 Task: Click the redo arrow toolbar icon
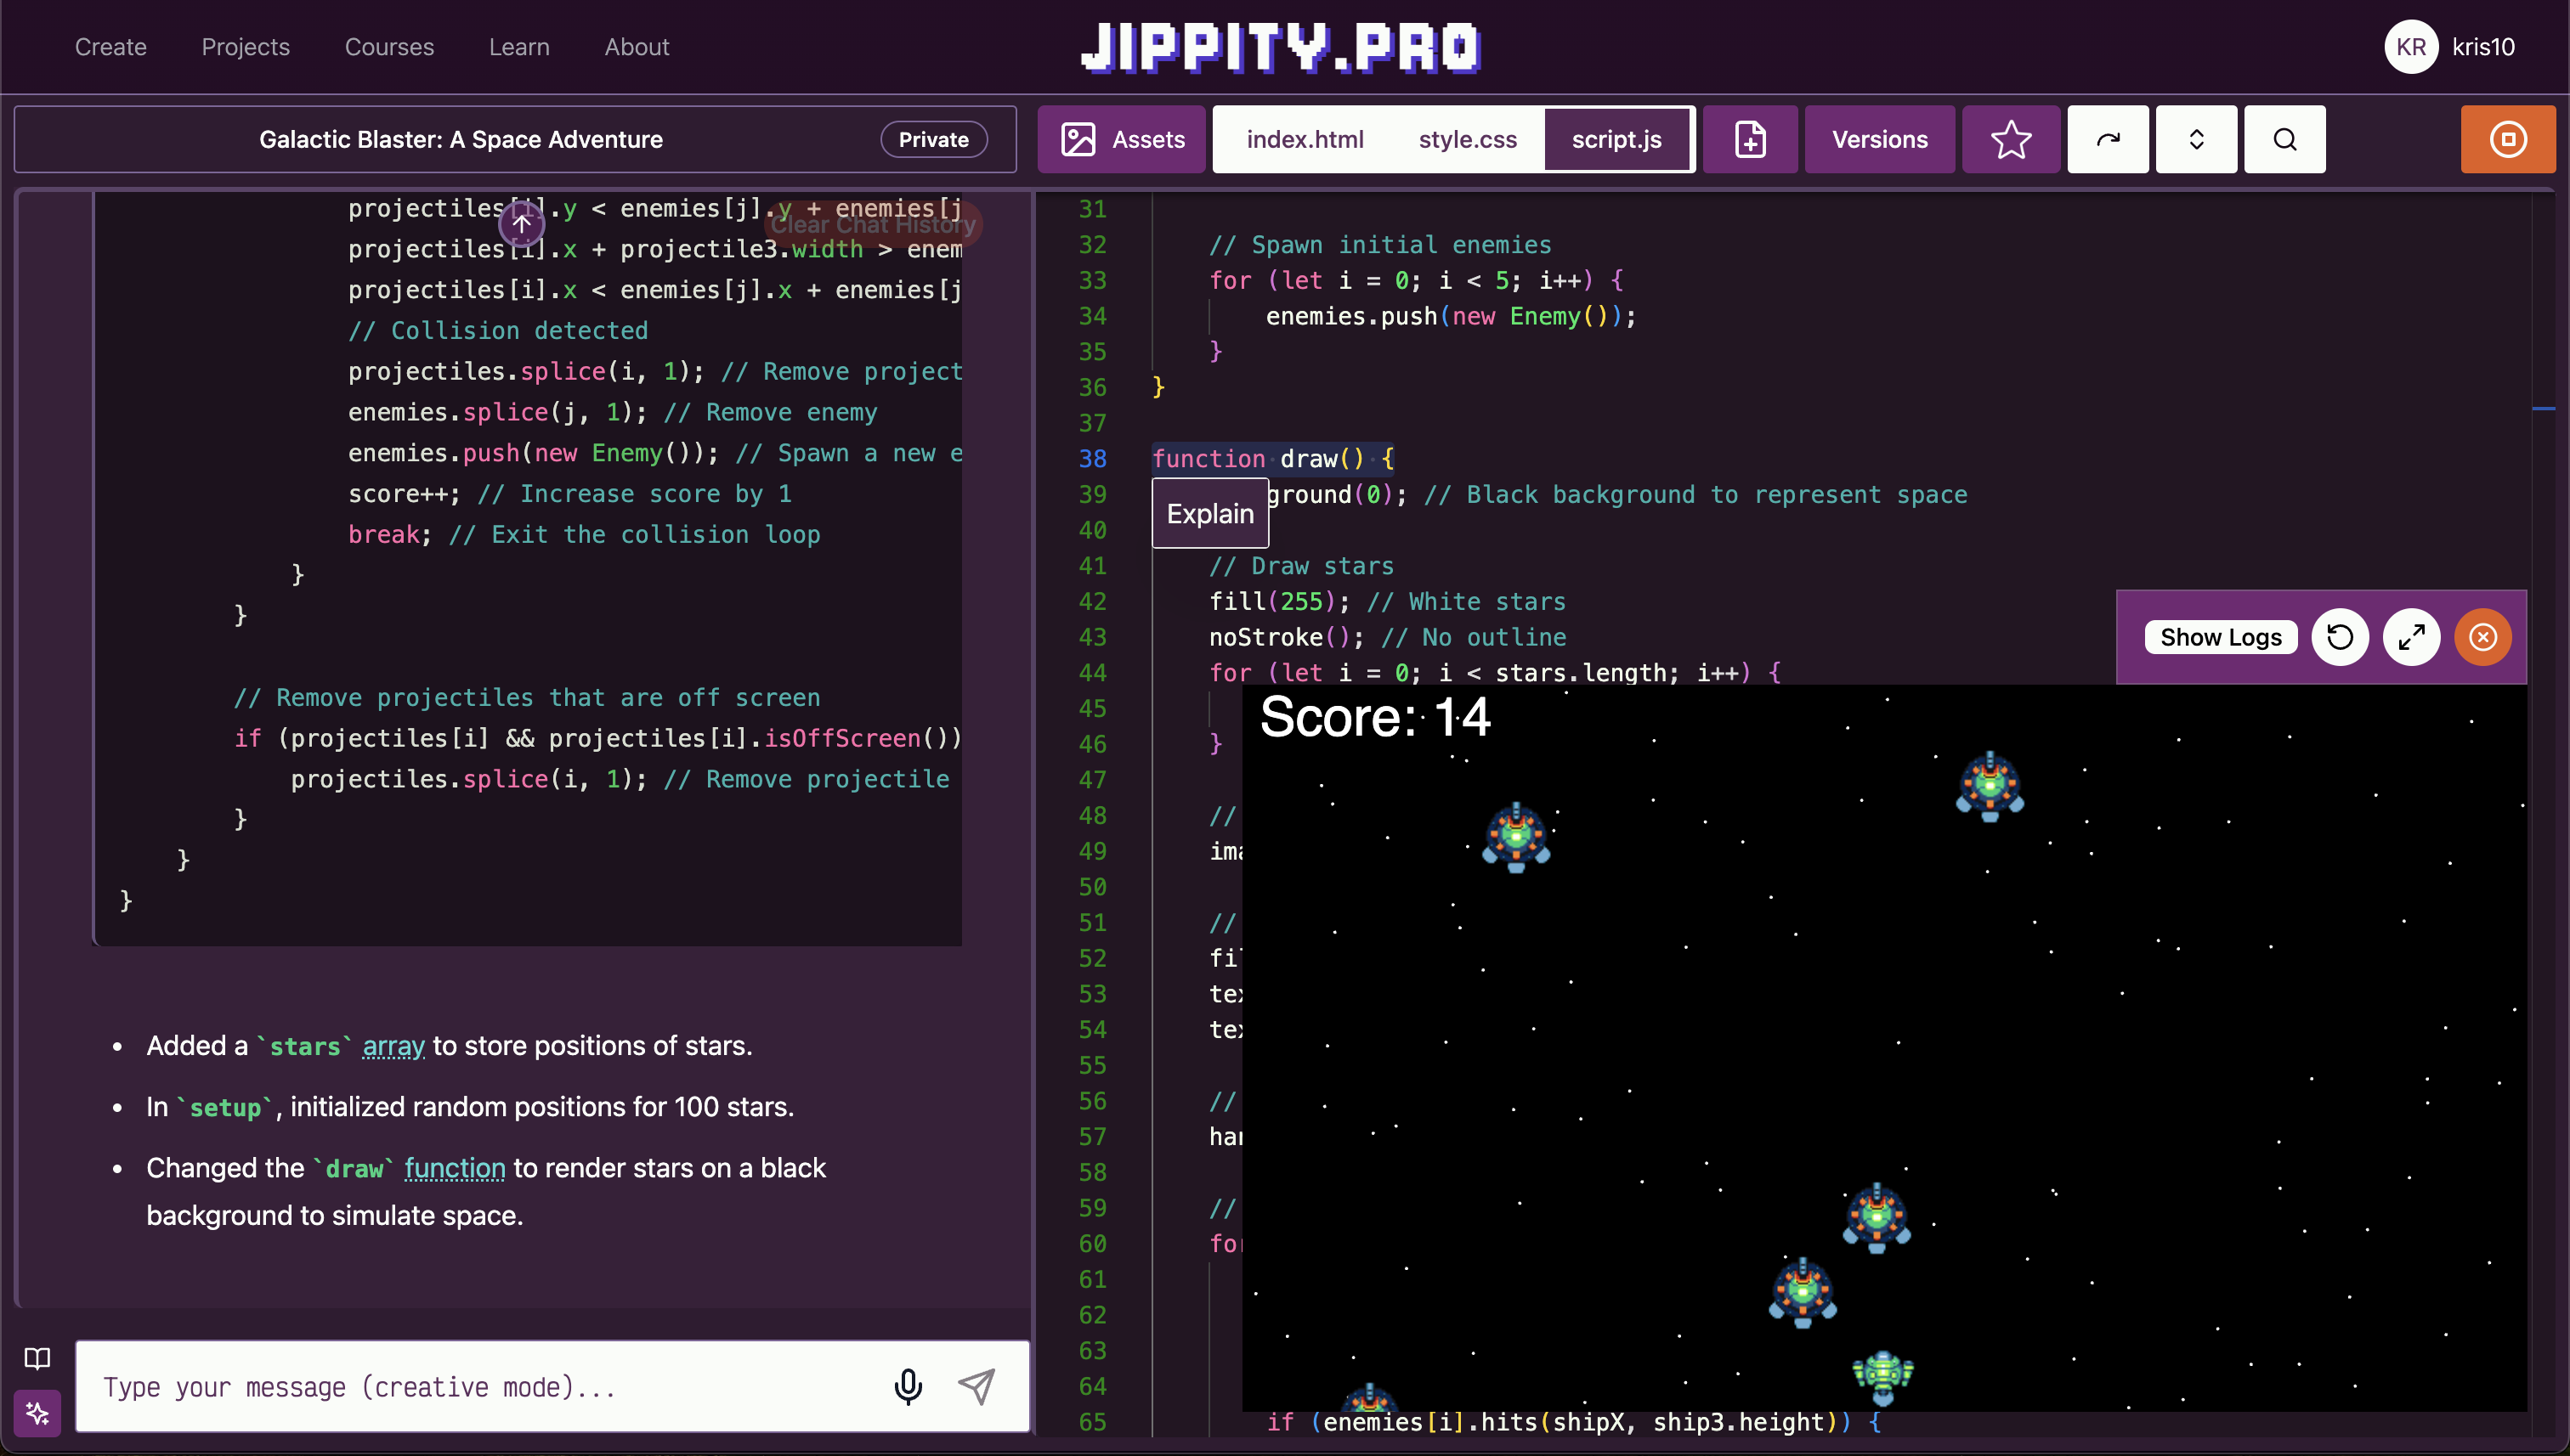click(x=2107, y=139)
